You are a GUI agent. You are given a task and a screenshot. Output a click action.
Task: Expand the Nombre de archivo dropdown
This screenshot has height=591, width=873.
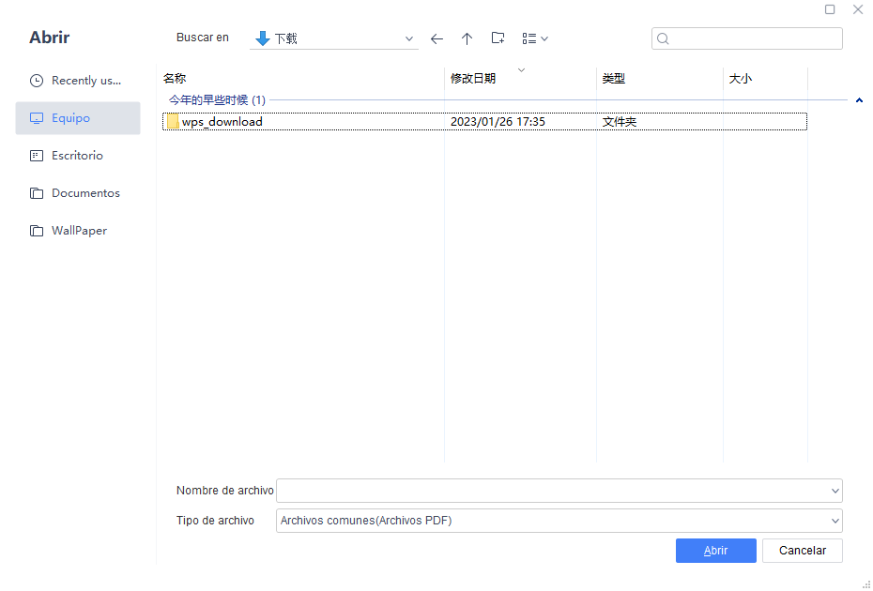coord(835,491)
